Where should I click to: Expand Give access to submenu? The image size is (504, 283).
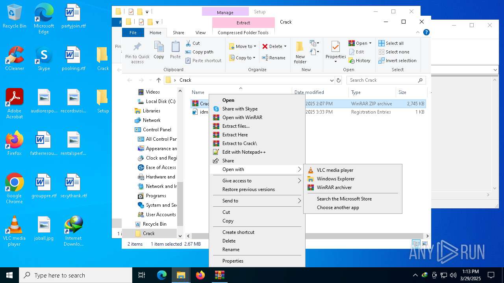tap(257, 181)
